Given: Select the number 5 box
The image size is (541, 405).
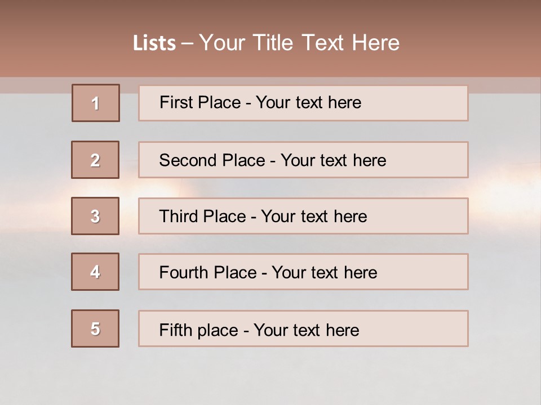Looking at the screenshot, I should (x=95, y=328).
